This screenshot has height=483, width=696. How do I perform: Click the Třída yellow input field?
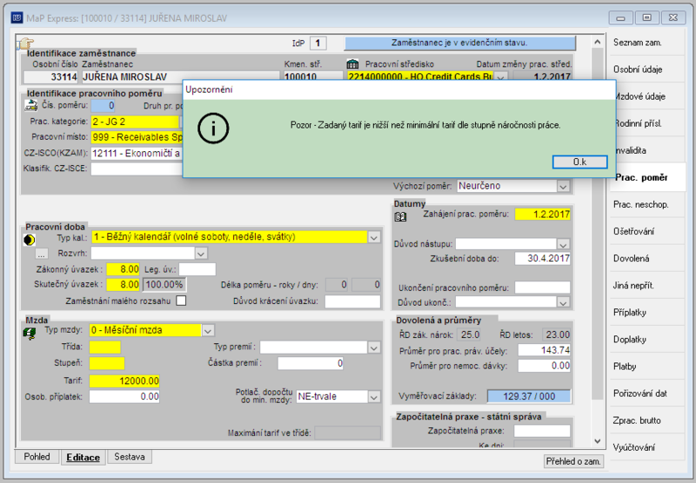(x=104, y=347)
